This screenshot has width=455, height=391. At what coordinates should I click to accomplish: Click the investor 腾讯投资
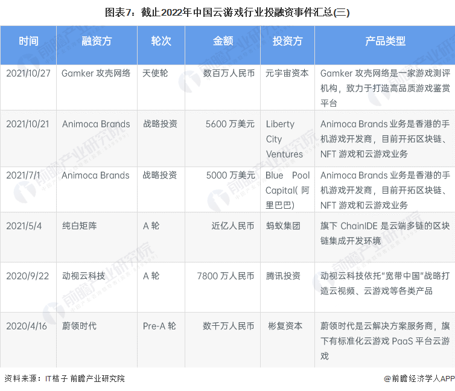pos(283,276)
